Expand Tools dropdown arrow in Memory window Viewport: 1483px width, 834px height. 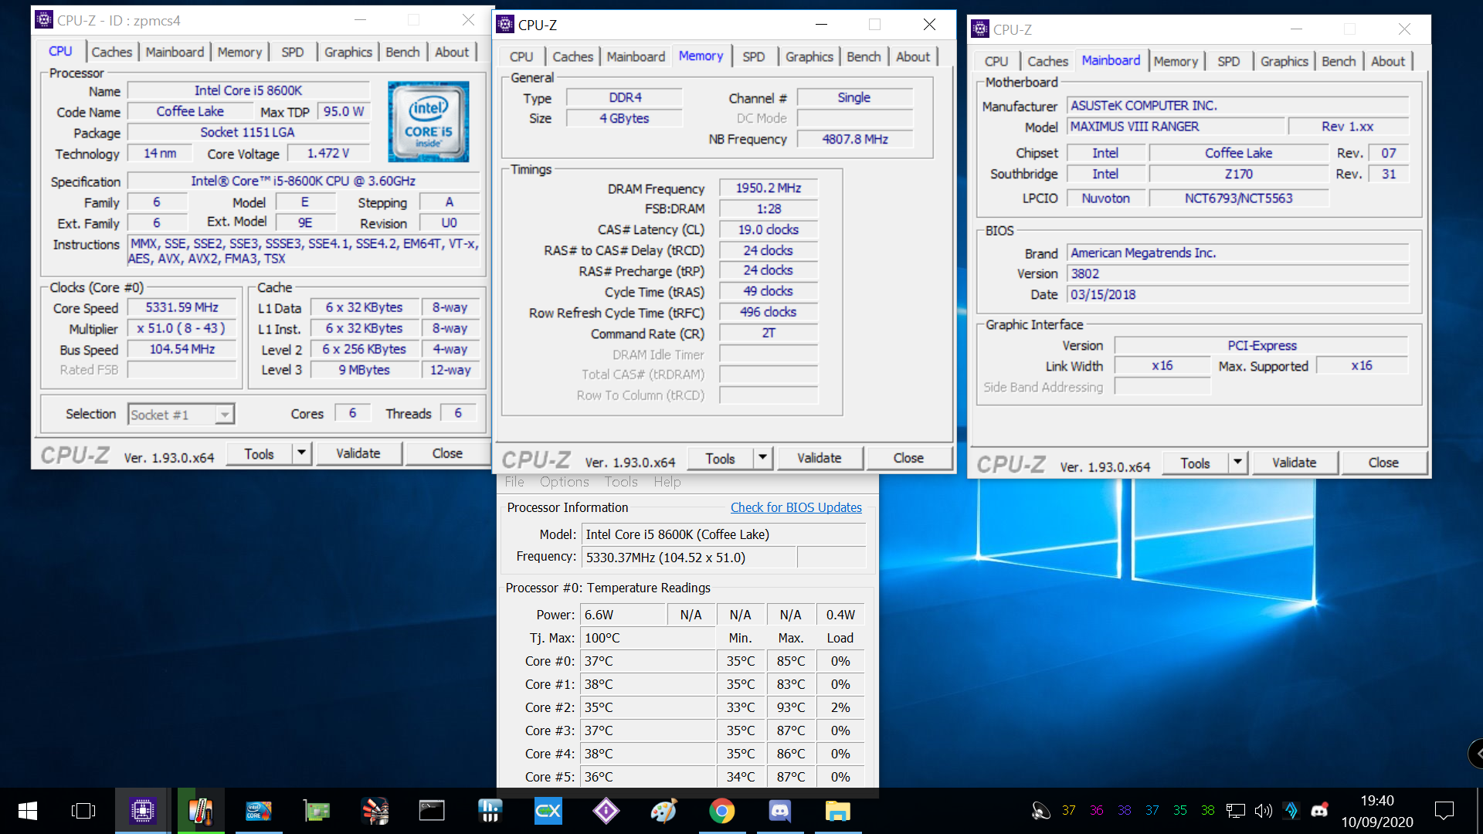tap(763, 458)
